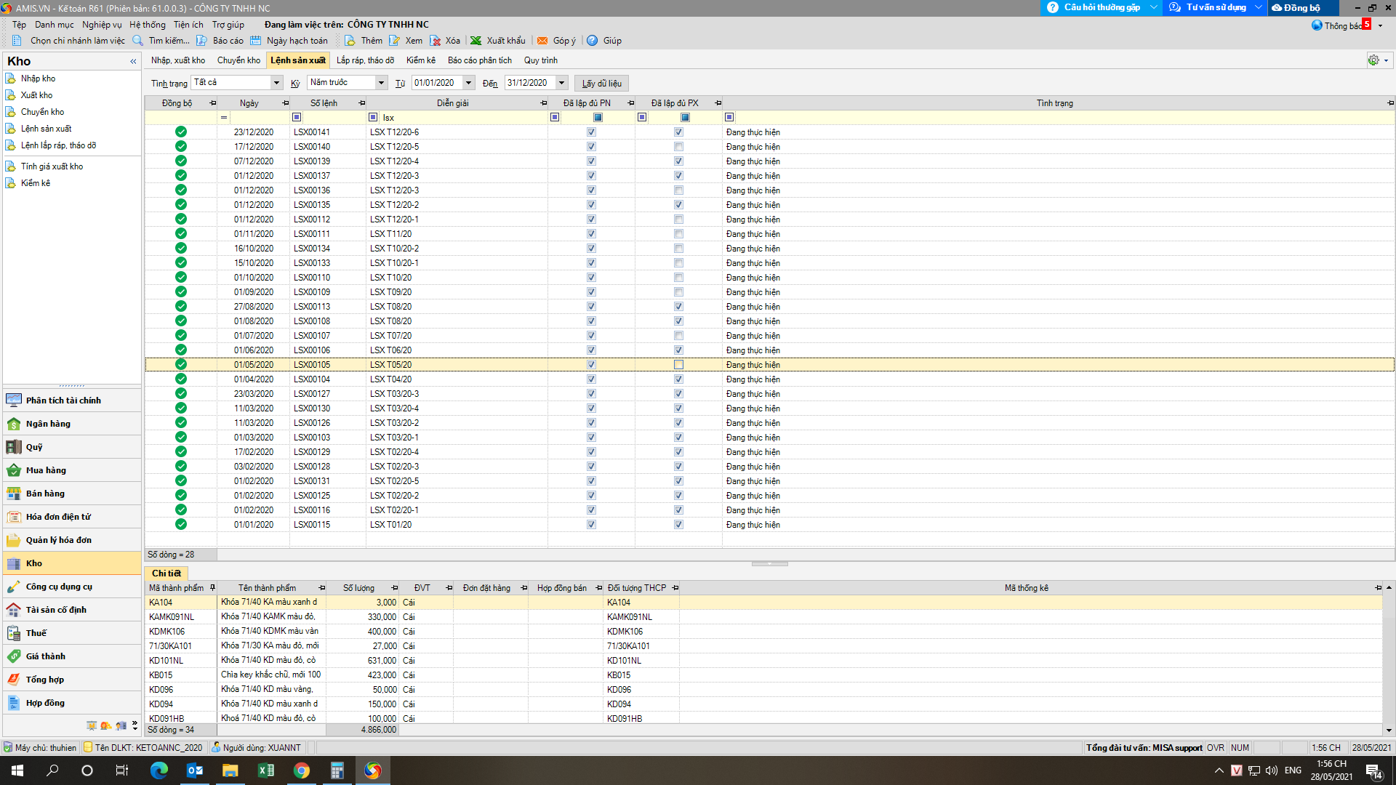Screen dimensions: 1396x785
Task: Open the Tìm kiếm search tool
Action: click(161, 41)
